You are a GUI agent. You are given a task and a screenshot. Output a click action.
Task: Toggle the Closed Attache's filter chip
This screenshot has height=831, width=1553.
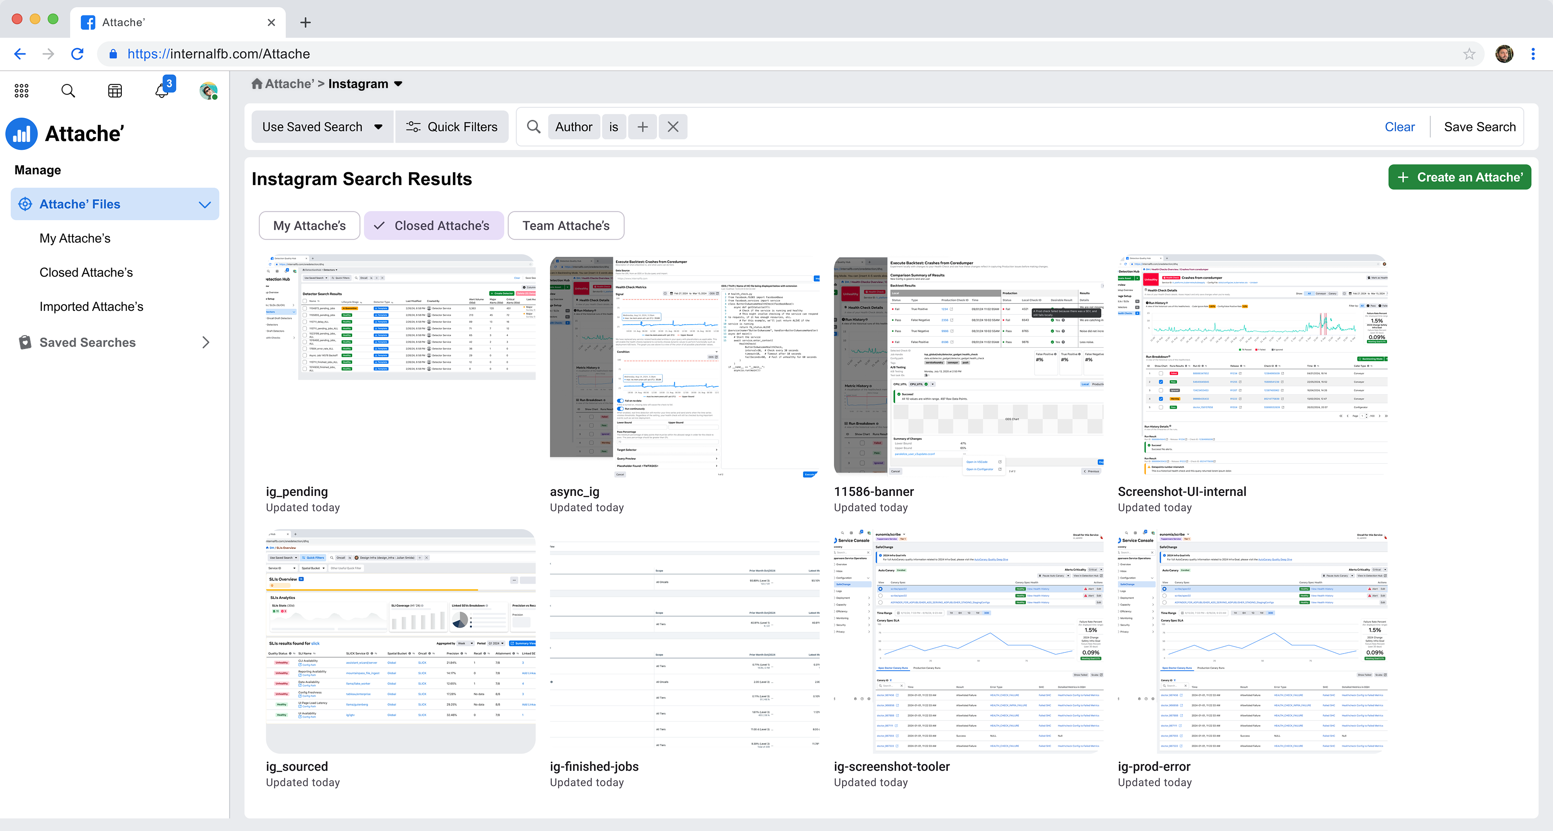[434, 226]
